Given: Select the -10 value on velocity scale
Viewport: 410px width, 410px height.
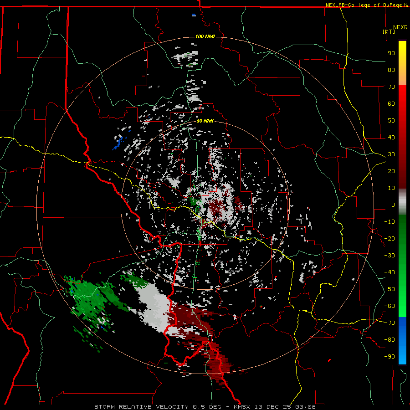Looking at the screenshot, I should [x=389, y=222].
